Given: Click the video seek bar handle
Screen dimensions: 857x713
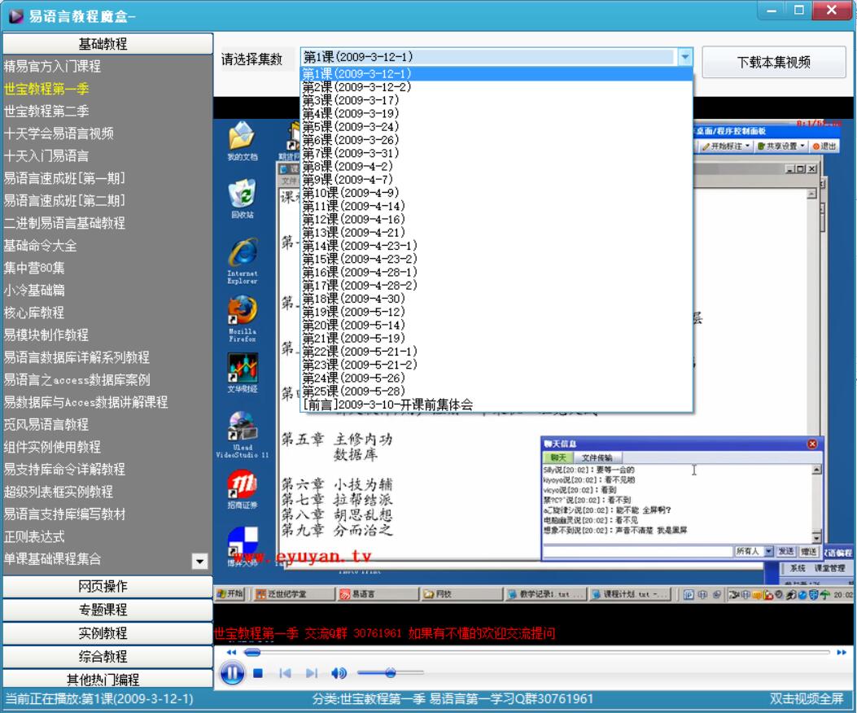Looking at the screenshot, I should (253, 653).
